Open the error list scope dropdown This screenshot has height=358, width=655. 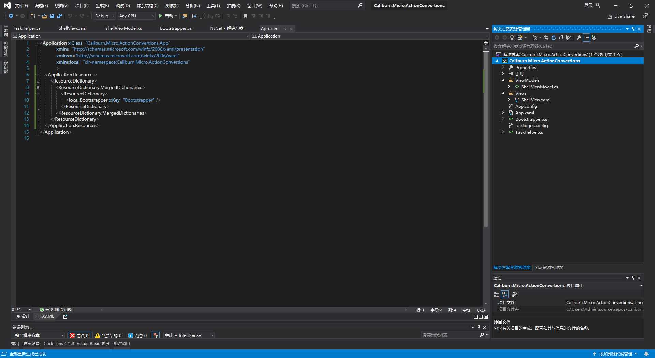[39, 335]
